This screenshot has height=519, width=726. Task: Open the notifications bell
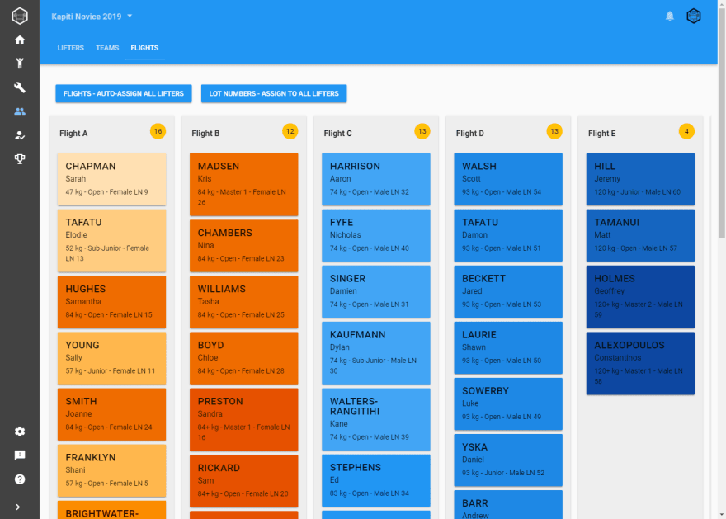[670, 17]
